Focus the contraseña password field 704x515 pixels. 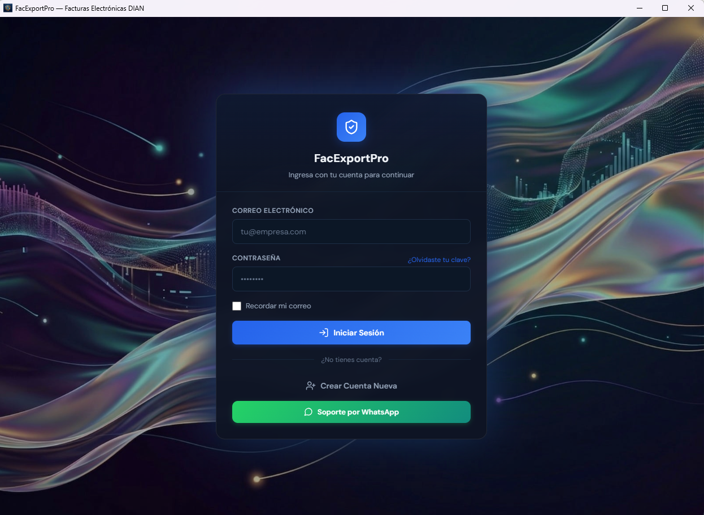(351, 279)
